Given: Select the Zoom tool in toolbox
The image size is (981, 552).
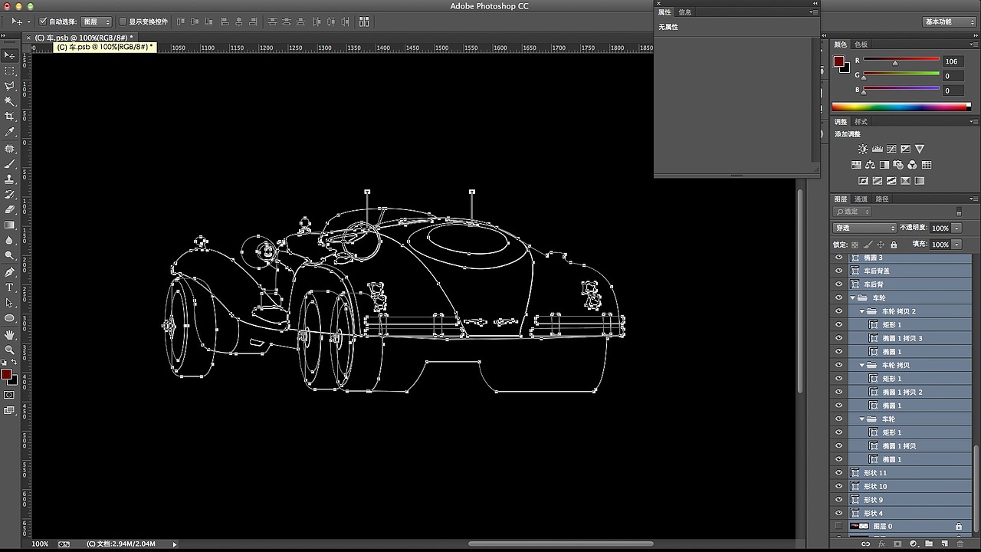Looking at the screenshot, I should 10,350.
